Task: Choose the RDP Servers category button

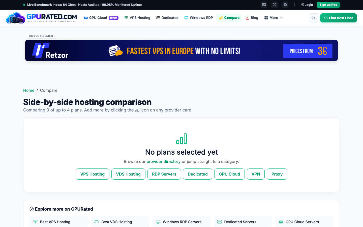Action: 164,174
